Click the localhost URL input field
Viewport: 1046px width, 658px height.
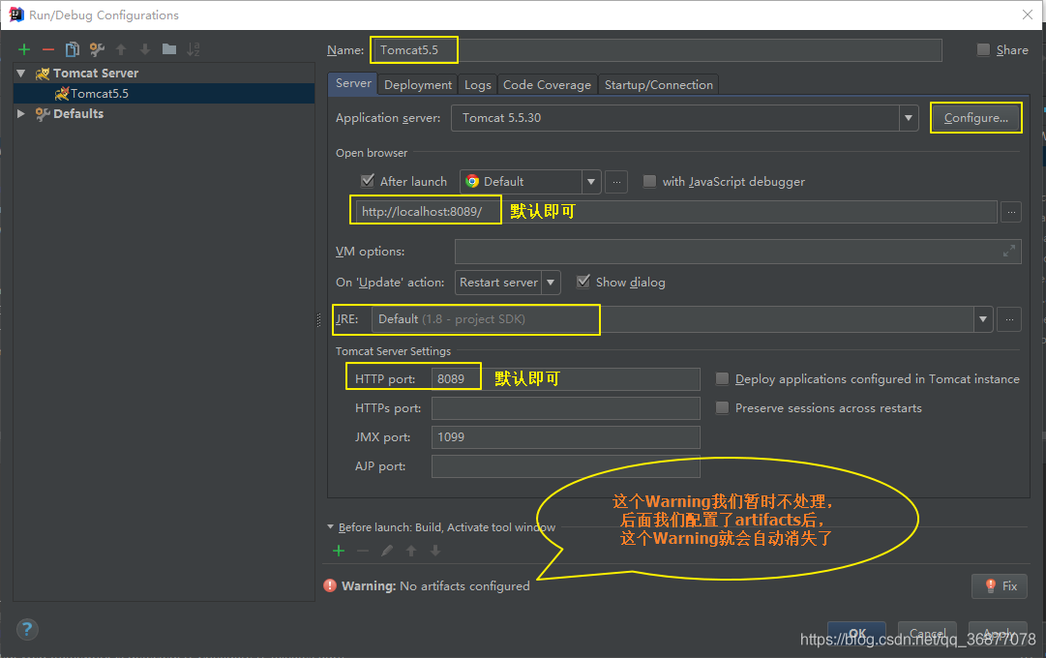point(675,212)
